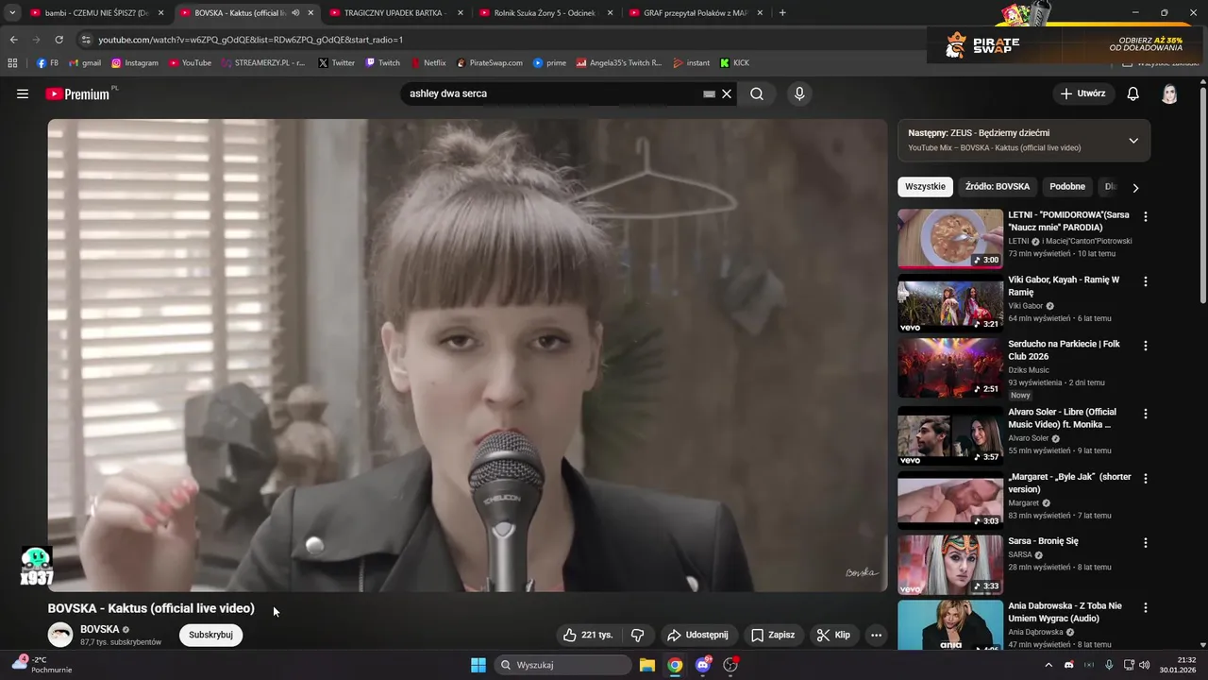Select the Podobne filter chip
Screen dimensions: 1208x680
(1067, 187)
